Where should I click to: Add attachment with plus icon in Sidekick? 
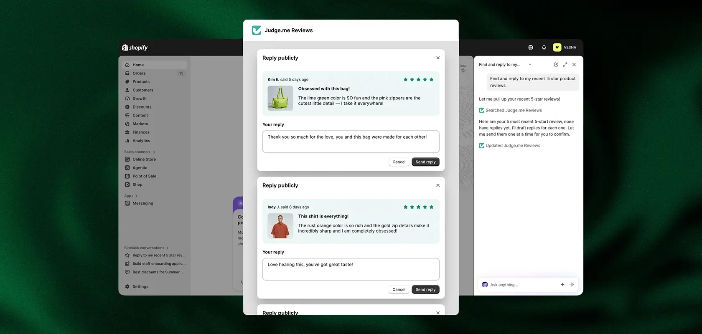(x=562, y=285)
